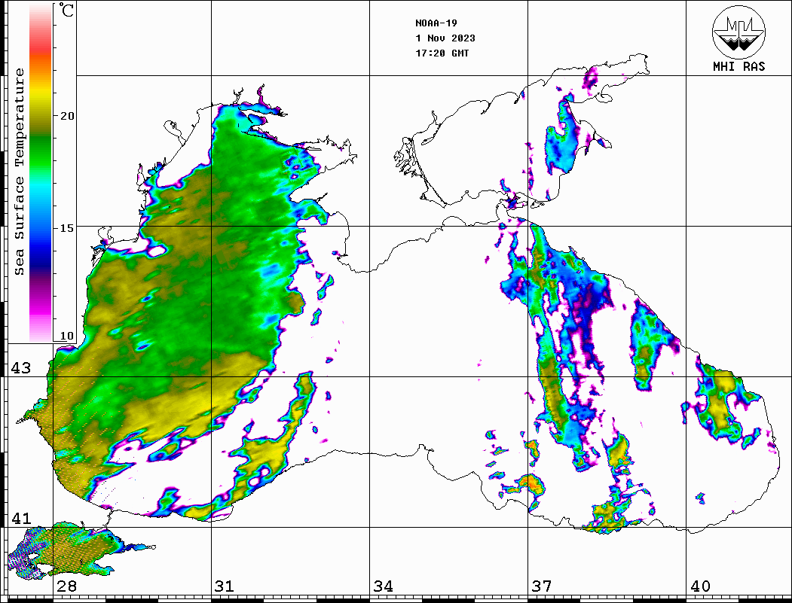
Task: Click the 'NOAA-19' satellite label
Action: click(436, 23)
